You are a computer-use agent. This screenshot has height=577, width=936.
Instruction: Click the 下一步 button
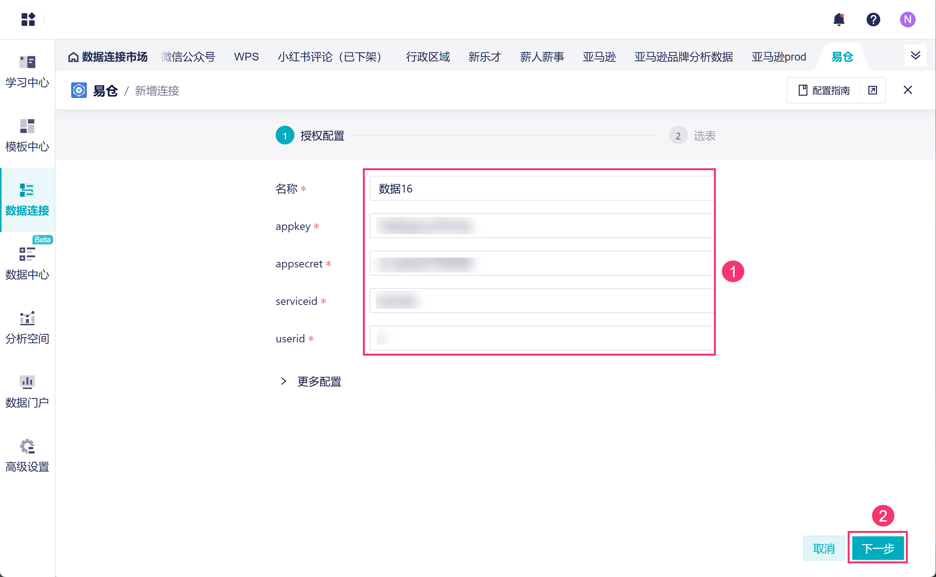(878, 548)
